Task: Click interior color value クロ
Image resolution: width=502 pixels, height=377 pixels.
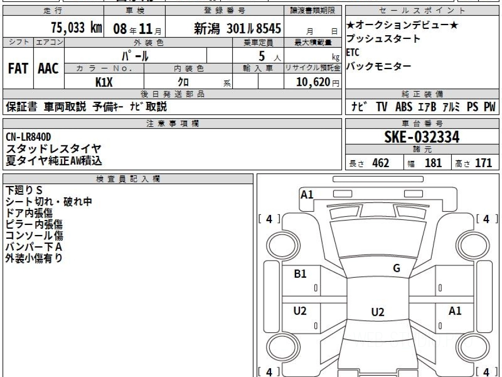Action: [x=184, y=82]
